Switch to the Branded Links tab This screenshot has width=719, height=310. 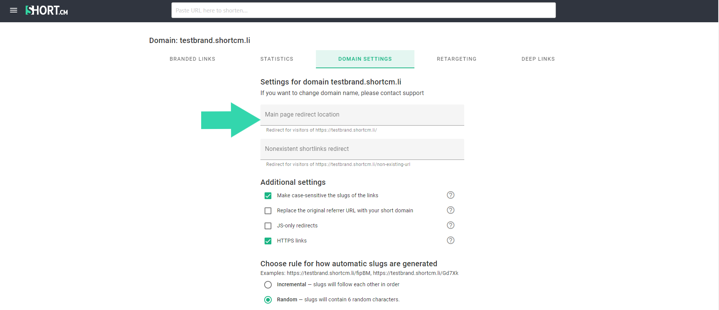[192, 59]
